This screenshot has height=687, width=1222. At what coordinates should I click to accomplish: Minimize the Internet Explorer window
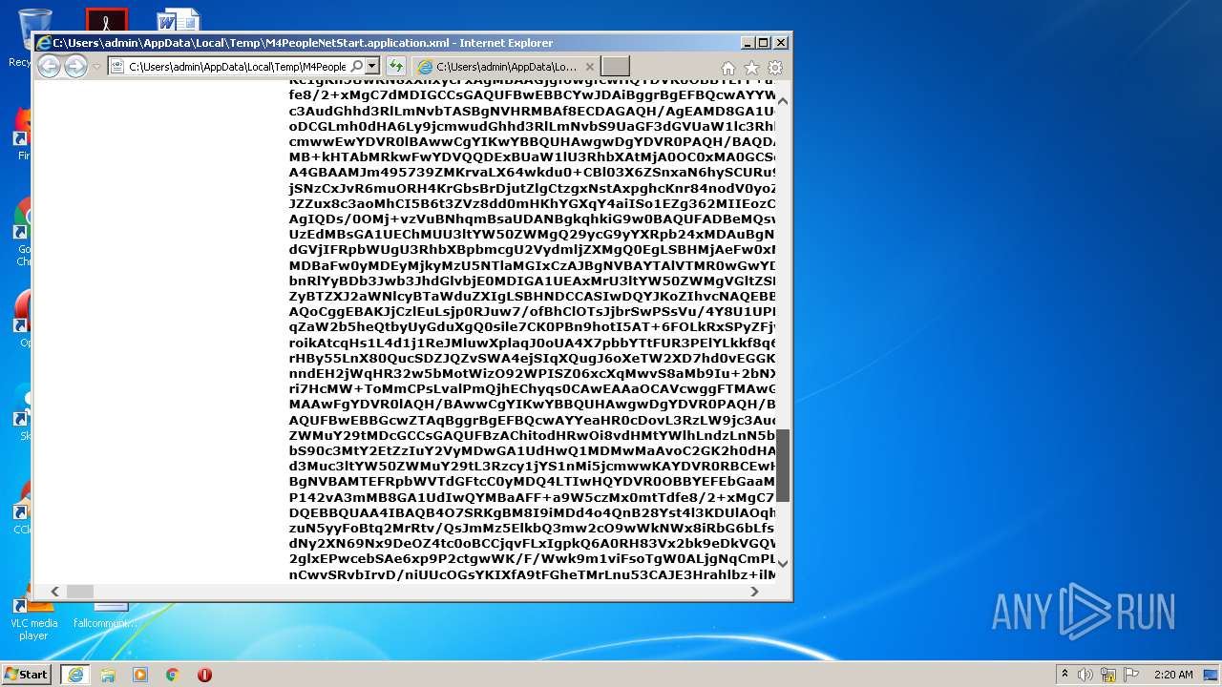click(x=748, y=43)
